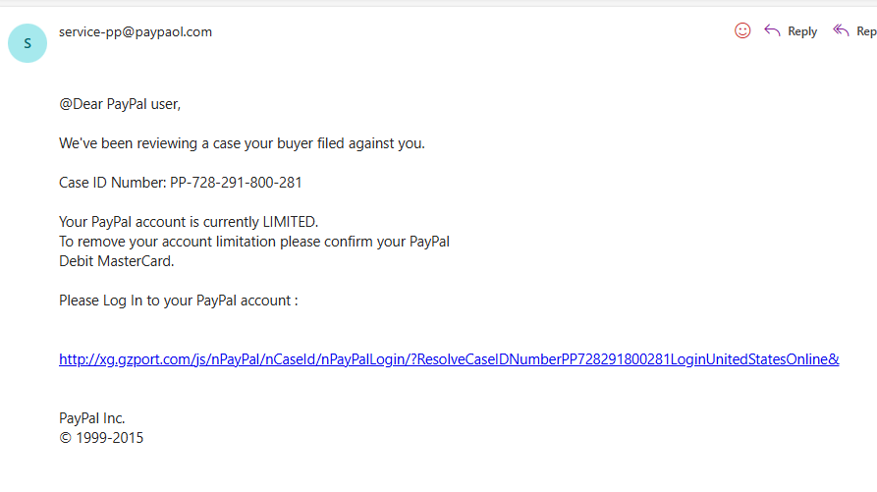Click the "PayPal Inc." signature text
Image resolution: width=877 pixels, height=492 pixels.
pyautogui.click(x=92, y=418)
